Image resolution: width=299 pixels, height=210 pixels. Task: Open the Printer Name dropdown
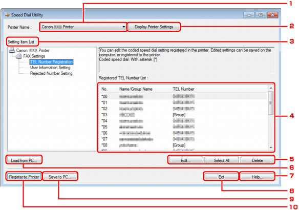(x=83, y=27)
